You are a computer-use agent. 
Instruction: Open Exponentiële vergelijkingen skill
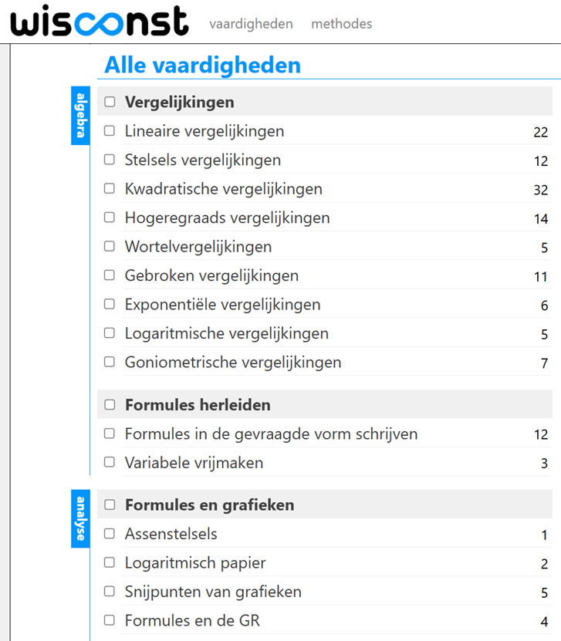click(222, 305)
